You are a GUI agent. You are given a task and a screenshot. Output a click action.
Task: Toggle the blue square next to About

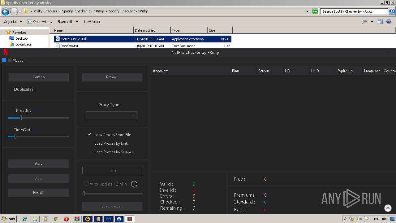(4, 60)
